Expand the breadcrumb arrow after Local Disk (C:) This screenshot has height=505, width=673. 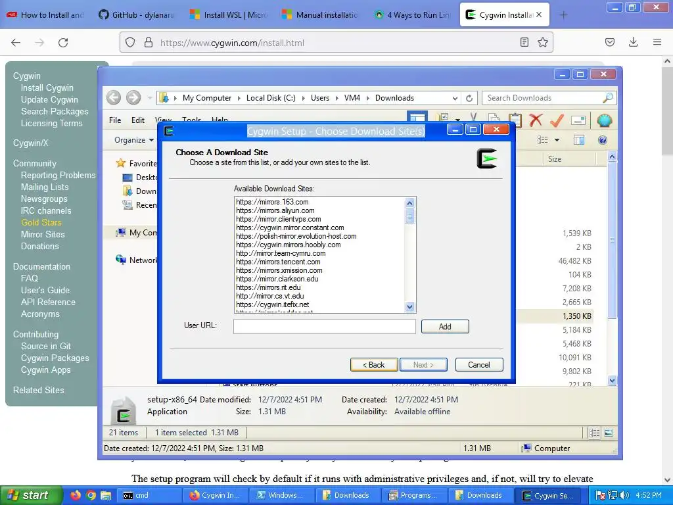(x=302, y=99)
